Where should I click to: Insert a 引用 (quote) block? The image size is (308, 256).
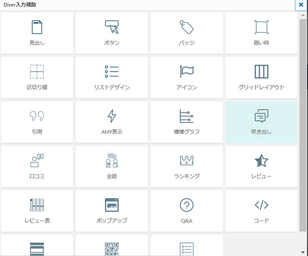click(x=37, y=116)
